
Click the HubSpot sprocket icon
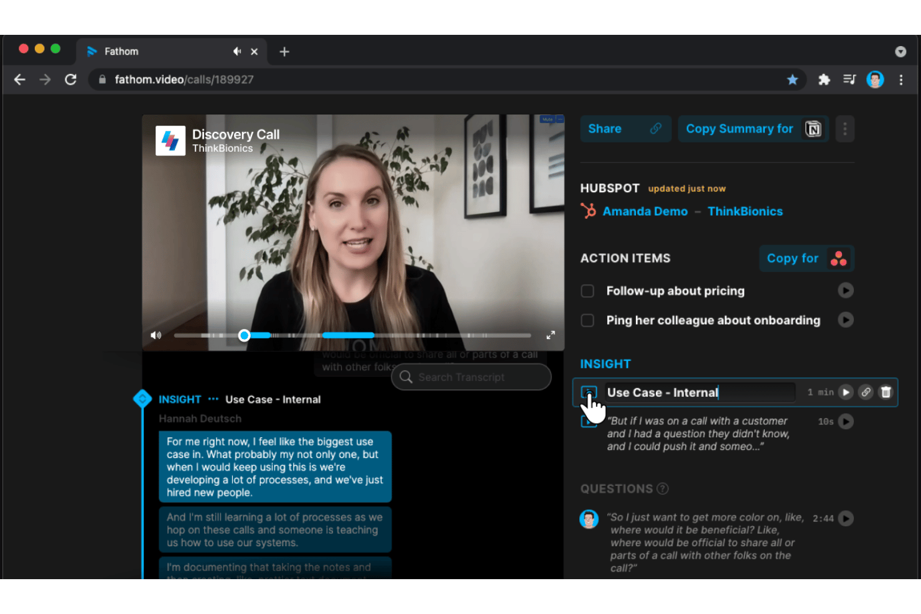tap(588, 211)
